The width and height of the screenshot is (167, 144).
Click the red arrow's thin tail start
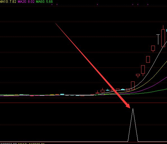pos(56,24)
